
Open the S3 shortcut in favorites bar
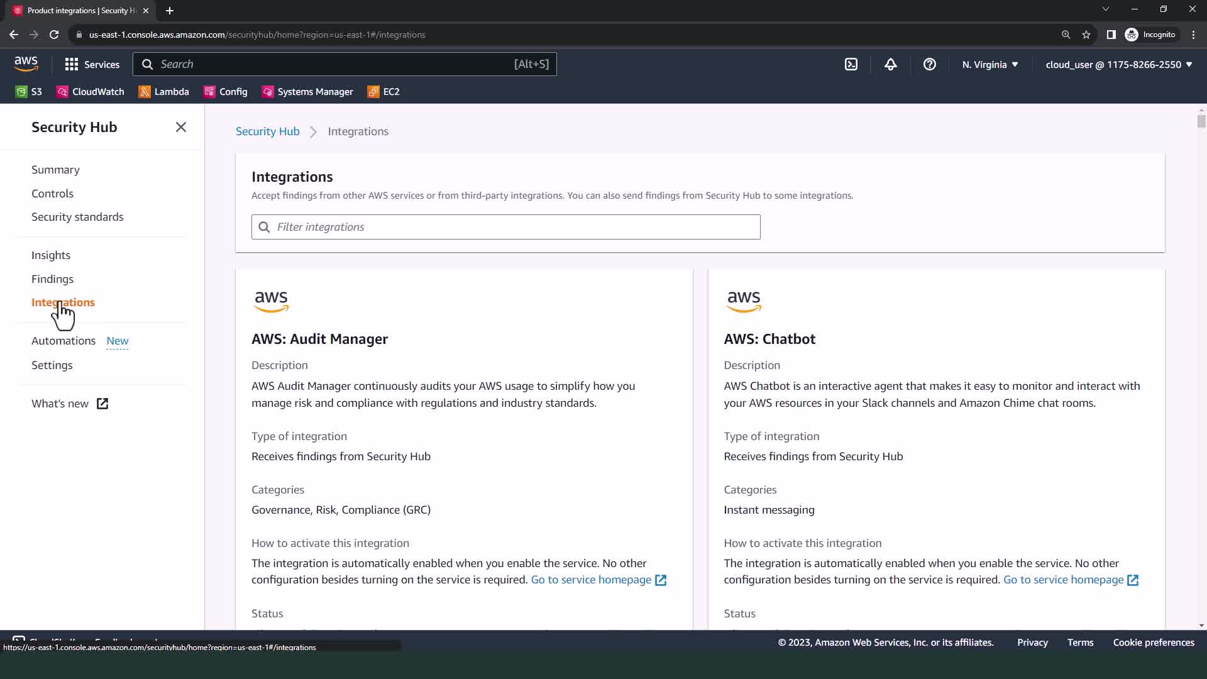[29, 92]
